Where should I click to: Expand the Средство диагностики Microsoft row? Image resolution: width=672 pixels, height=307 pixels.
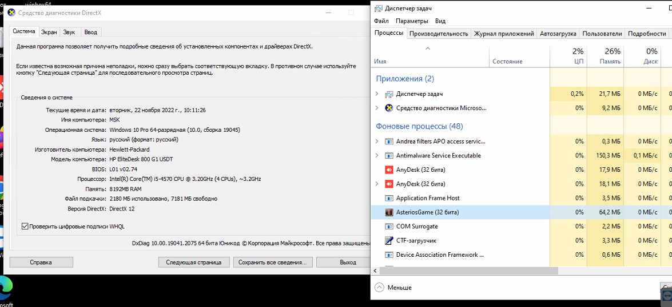coord(377,108)
